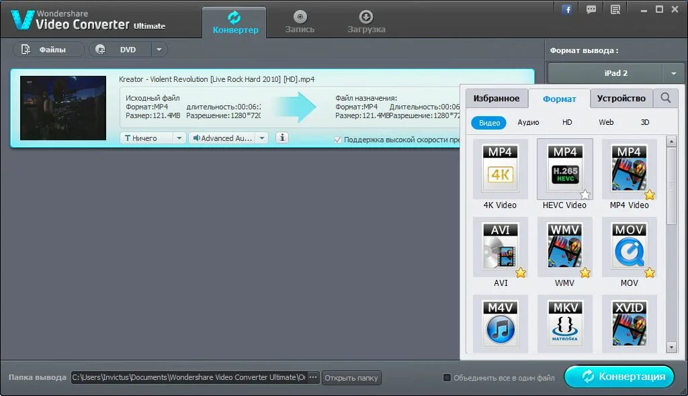Open the format search magnifier
The height and width of the screenshot is (396, 688).
coord(666,98)
